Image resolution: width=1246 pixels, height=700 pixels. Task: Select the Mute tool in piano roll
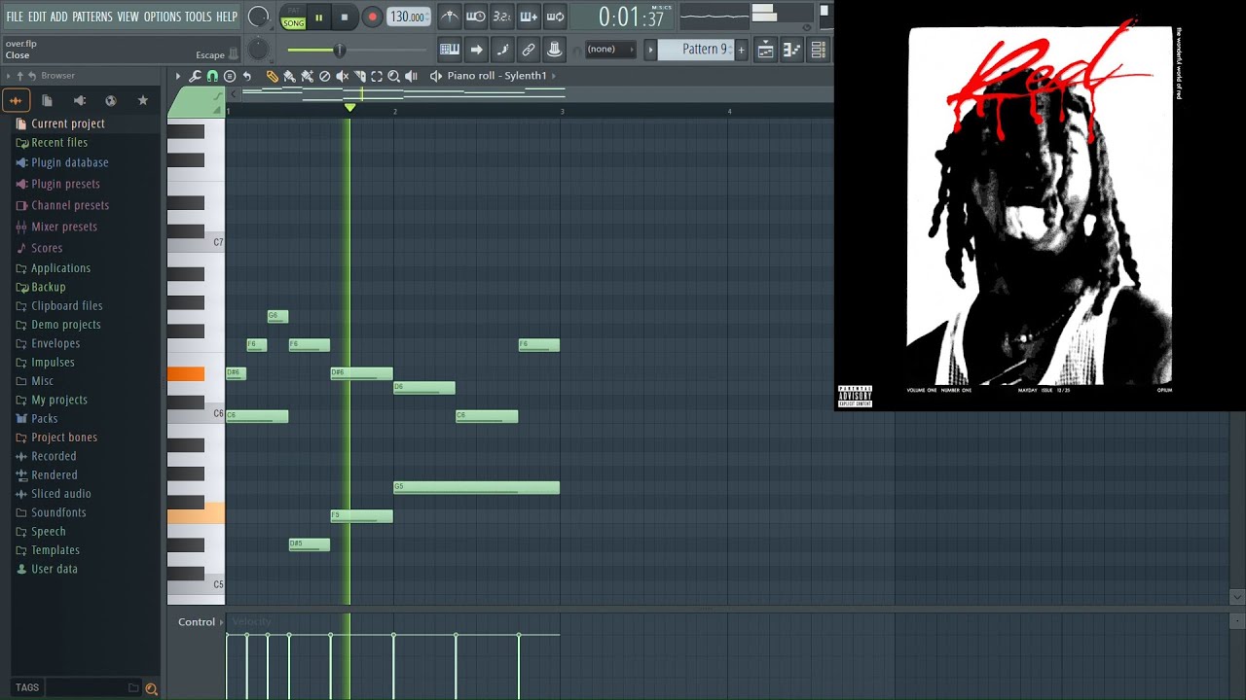point(343,76)
